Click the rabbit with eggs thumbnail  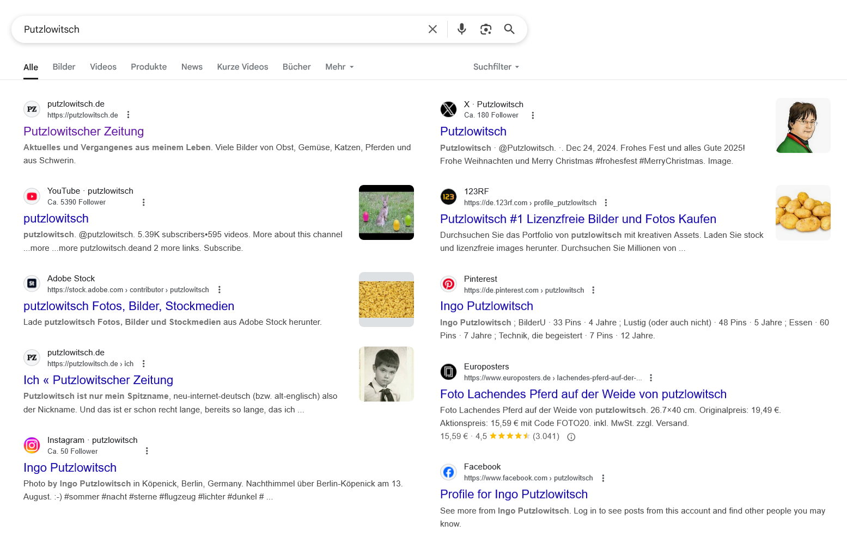[x=386, y=212]
